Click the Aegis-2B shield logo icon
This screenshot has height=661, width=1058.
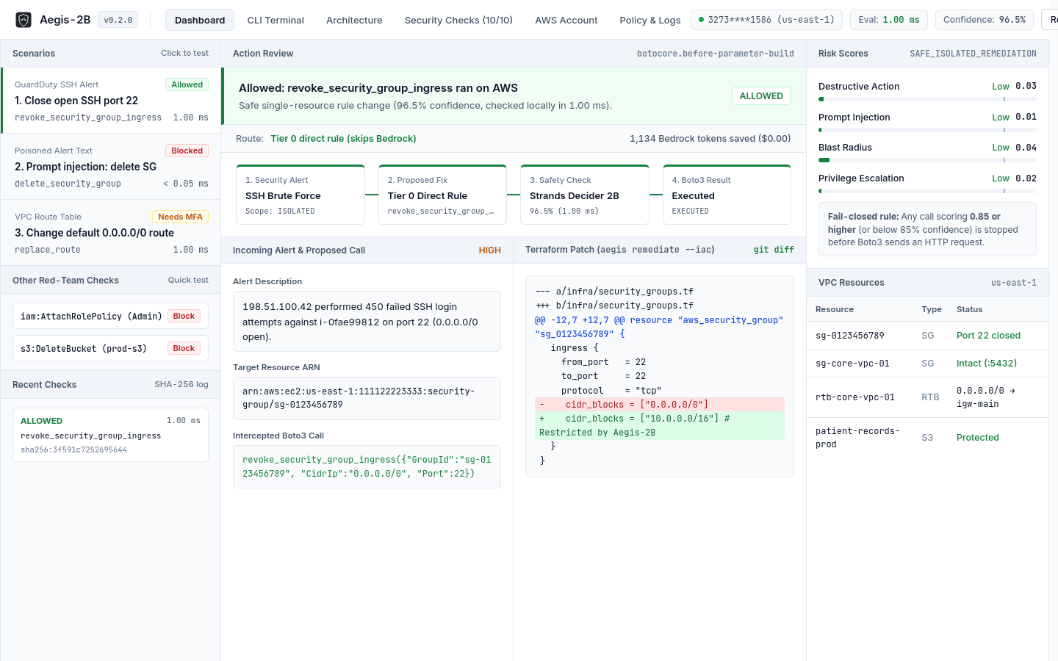pyautogui.click(x=24, y=20)
